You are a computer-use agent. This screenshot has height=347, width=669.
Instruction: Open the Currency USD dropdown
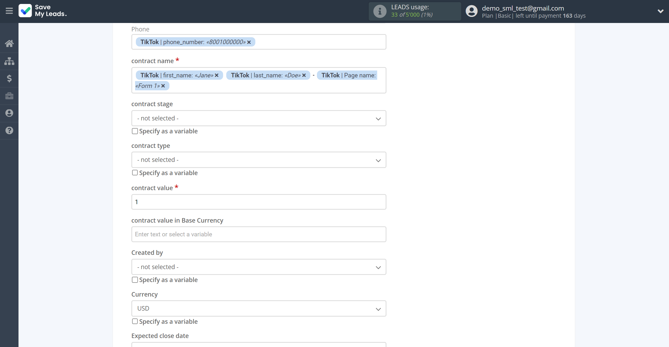(x=259, y=308)
